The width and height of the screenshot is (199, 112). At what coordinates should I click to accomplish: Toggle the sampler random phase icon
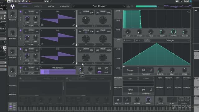(106, 68)
